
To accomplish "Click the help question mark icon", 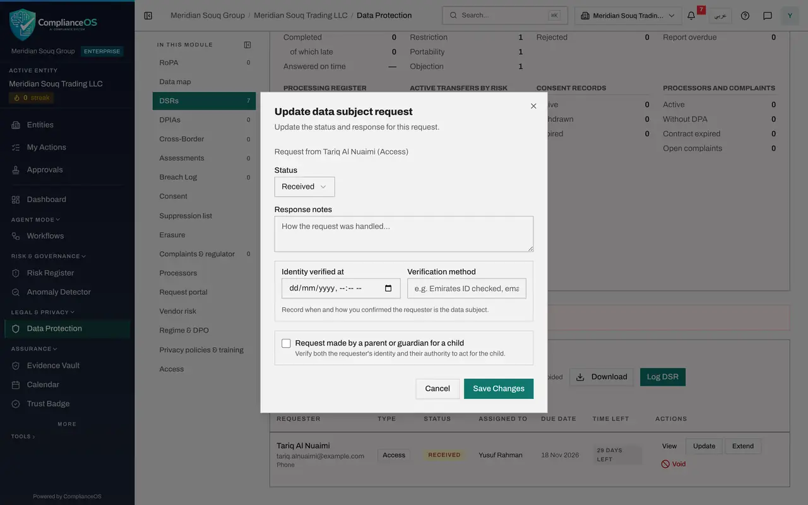I will pyautogui.click(x=745, y=16).
